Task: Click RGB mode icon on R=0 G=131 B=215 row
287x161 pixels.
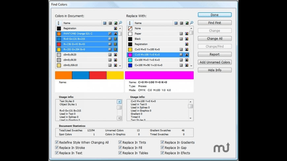Action: point(115,39)
